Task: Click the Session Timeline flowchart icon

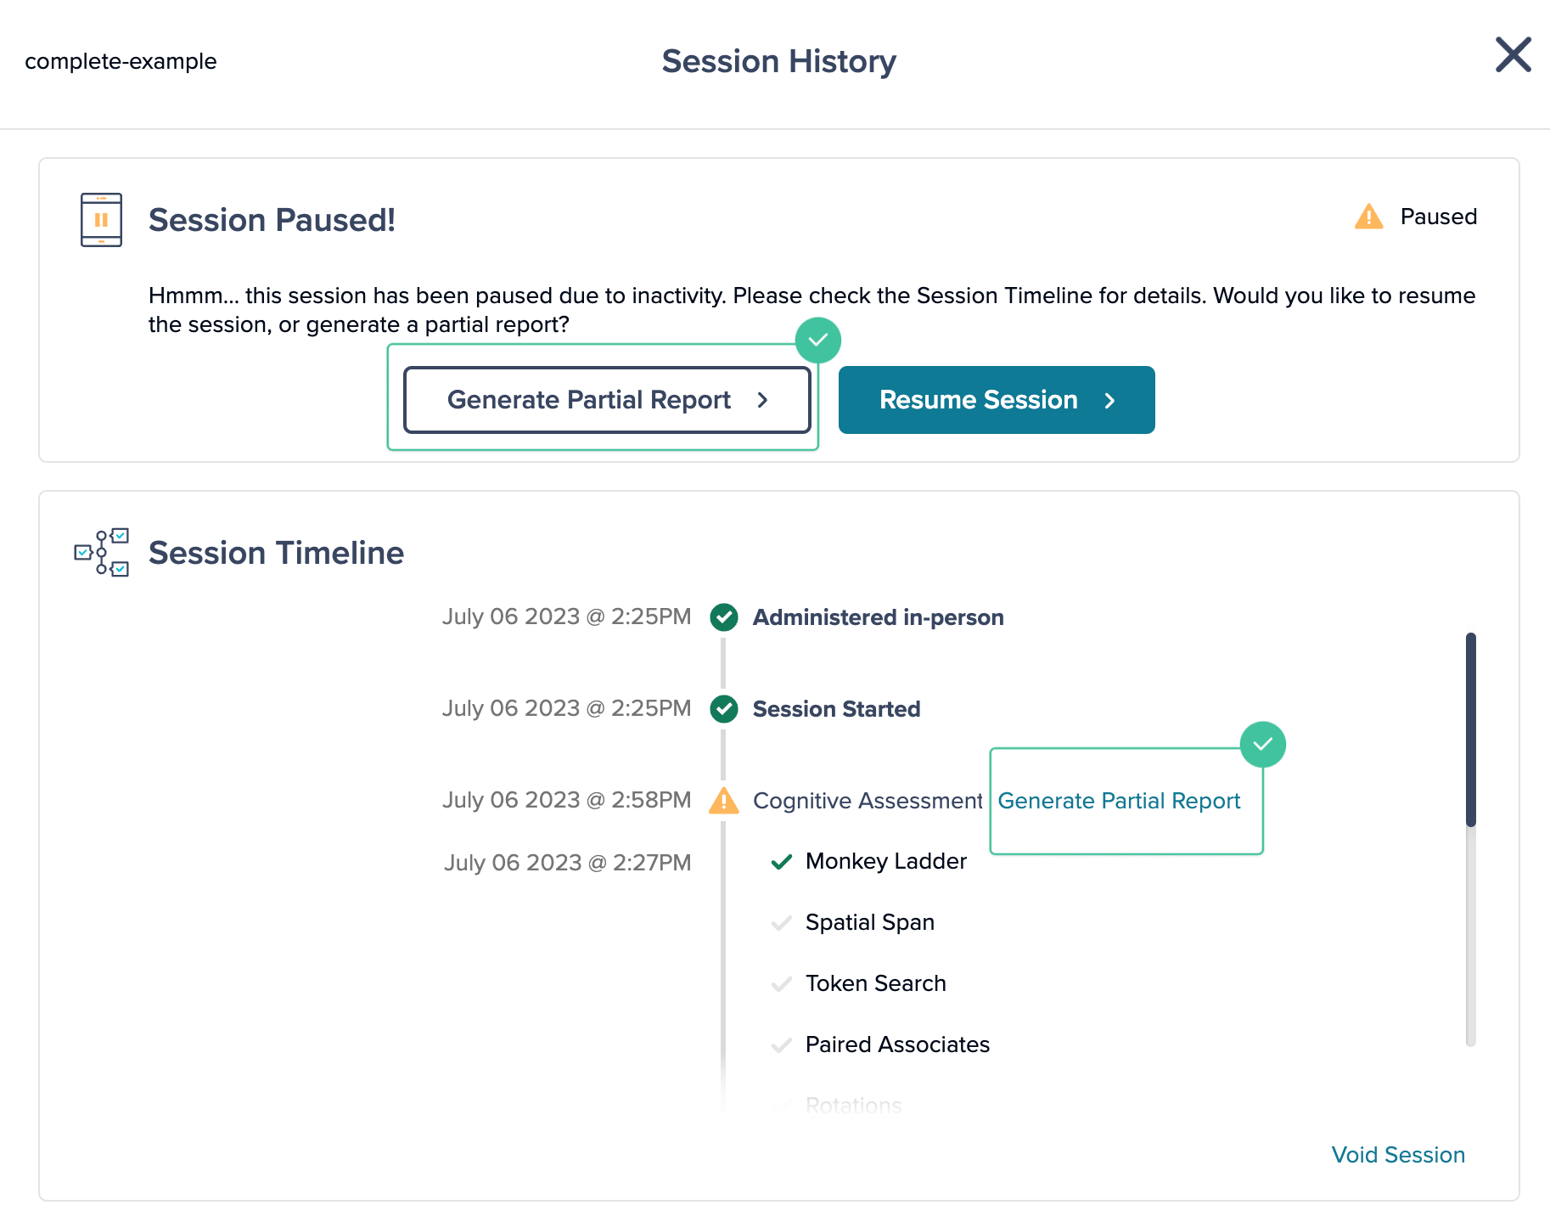Action: click(102, 552)
